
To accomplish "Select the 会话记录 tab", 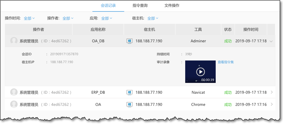I will [108, 5].
